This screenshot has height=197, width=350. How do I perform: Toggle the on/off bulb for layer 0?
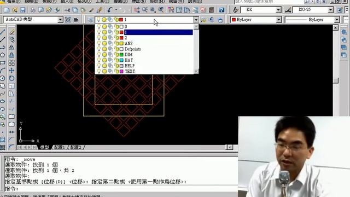(x=99, y=27)
